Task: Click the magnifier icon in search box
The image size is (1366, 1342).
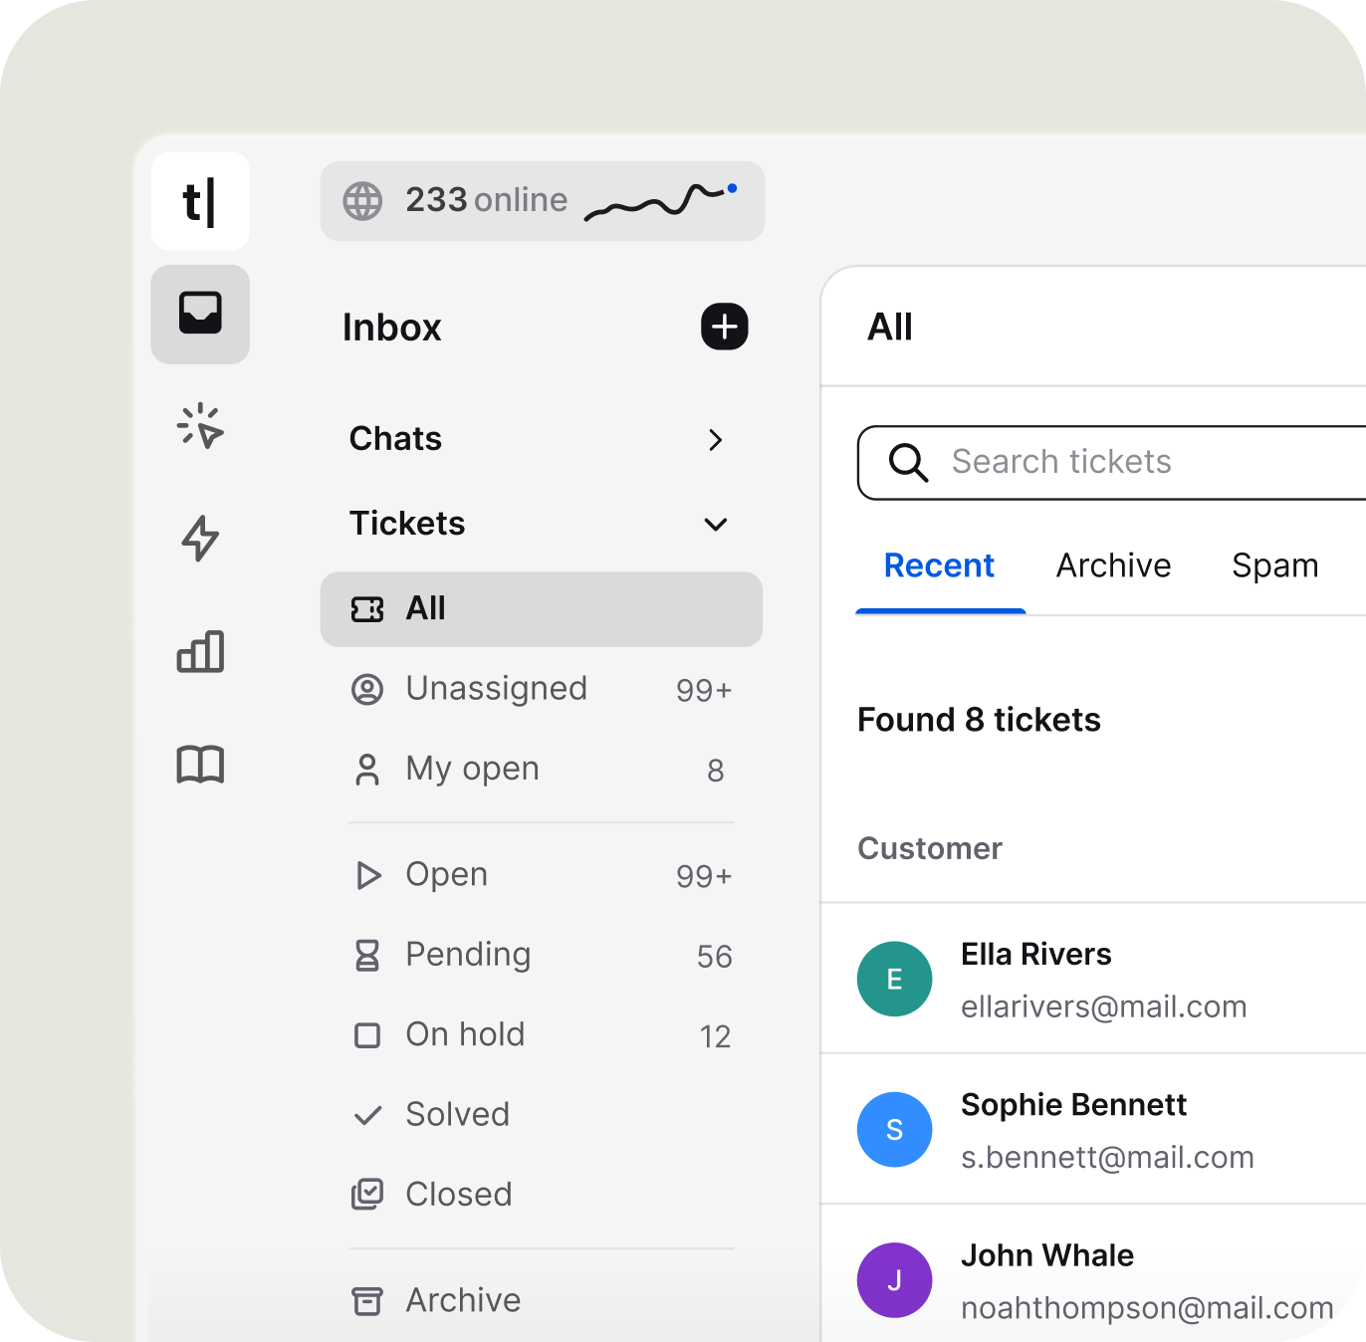Action: pyautogui.click(x=909, y=463)
